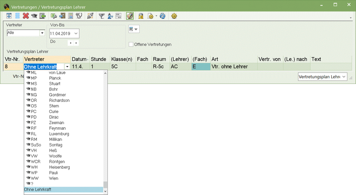Click the broken chain link icon
This screenshot has width=356, height=195.
click(90, 16)
